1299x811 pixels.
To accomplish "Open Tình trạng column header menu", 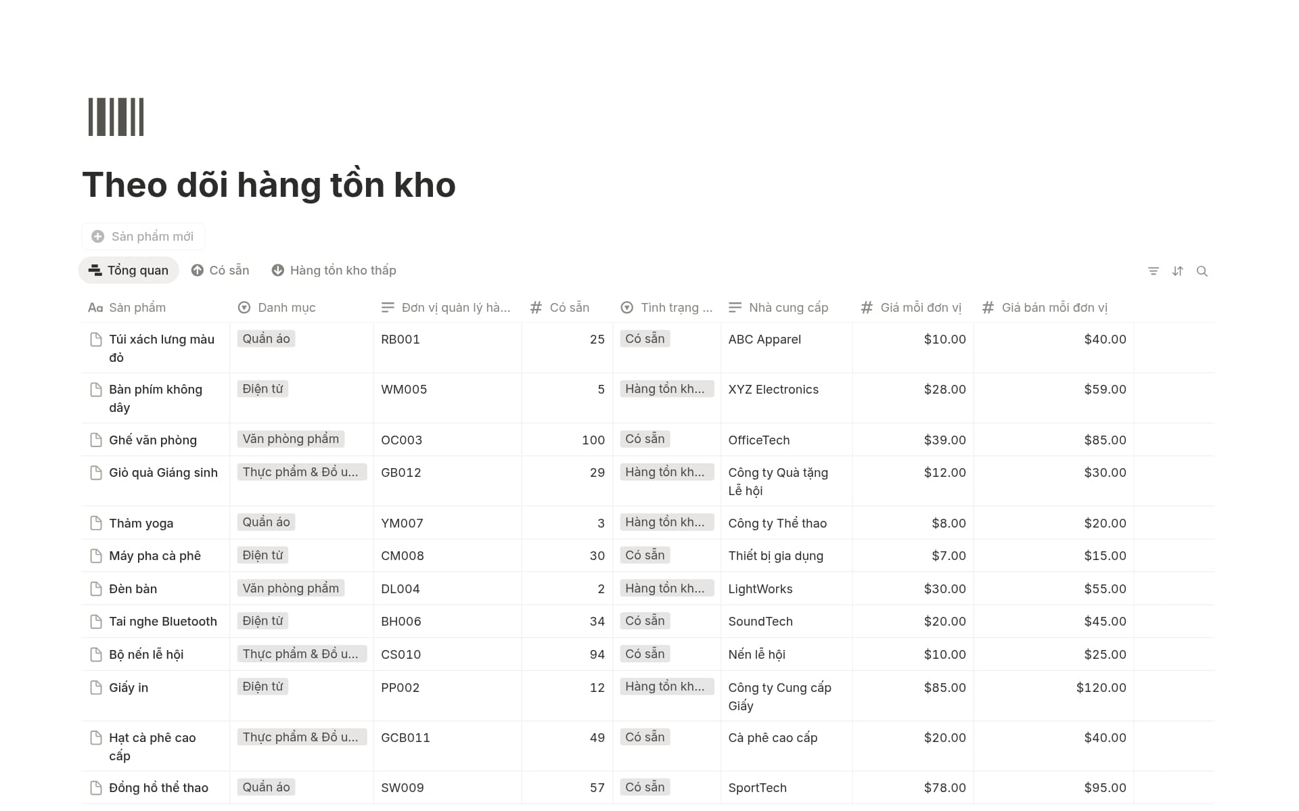I will point(667,308).
